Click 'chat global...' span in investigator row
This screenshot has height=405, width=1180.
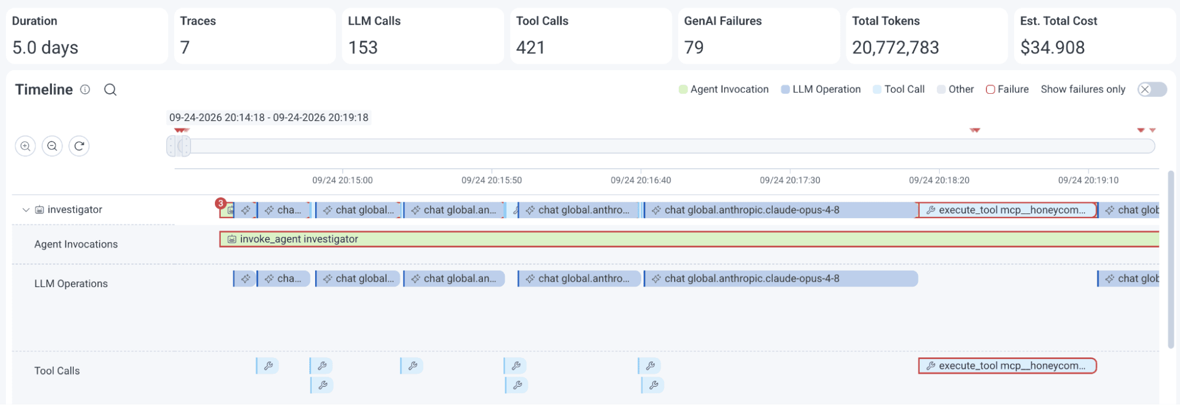[x=358, y=210]
